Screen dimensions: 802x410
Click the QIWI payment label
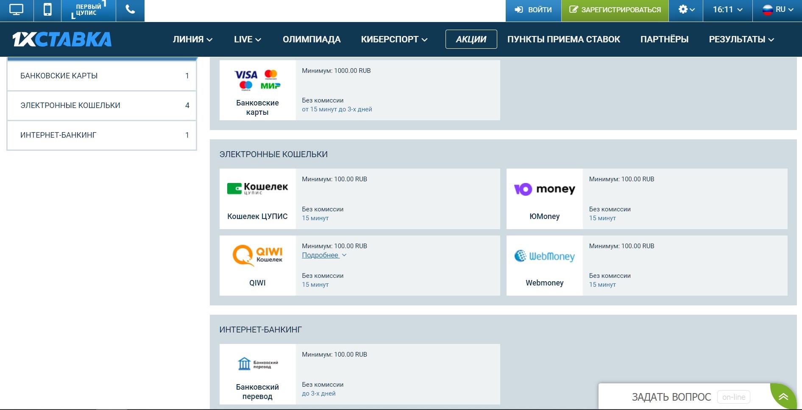tap(257, 283)
